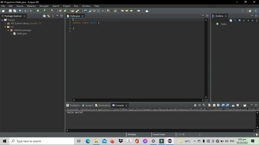The width and height of the screenshot is (259, 145).
Task: Open the Refactor menu
Action: (x=32, y=6)
